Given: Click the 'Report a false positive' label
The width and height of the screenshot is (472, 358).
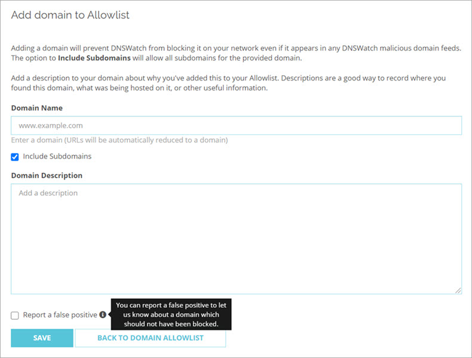Looking at the screenshot, I should pos(60,315).
